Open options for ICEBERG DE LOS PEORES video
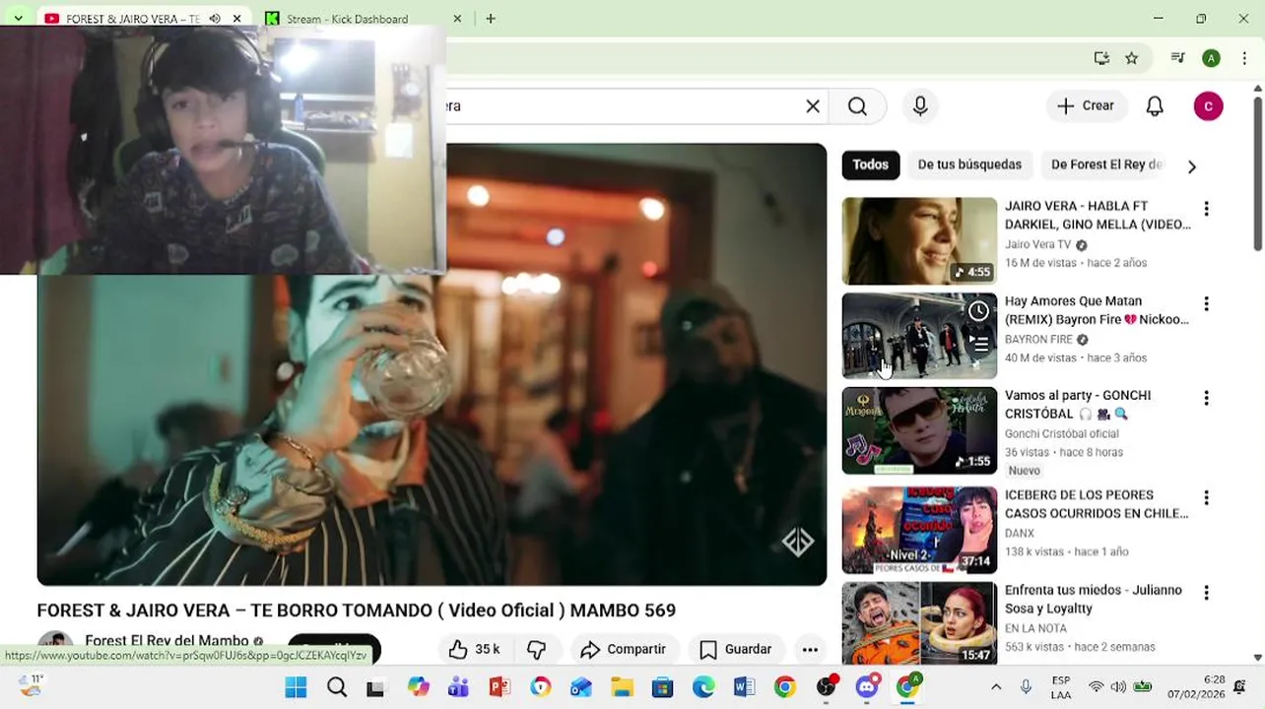The width and height of the screenshot is (1265, 709). pos(1206,498)
